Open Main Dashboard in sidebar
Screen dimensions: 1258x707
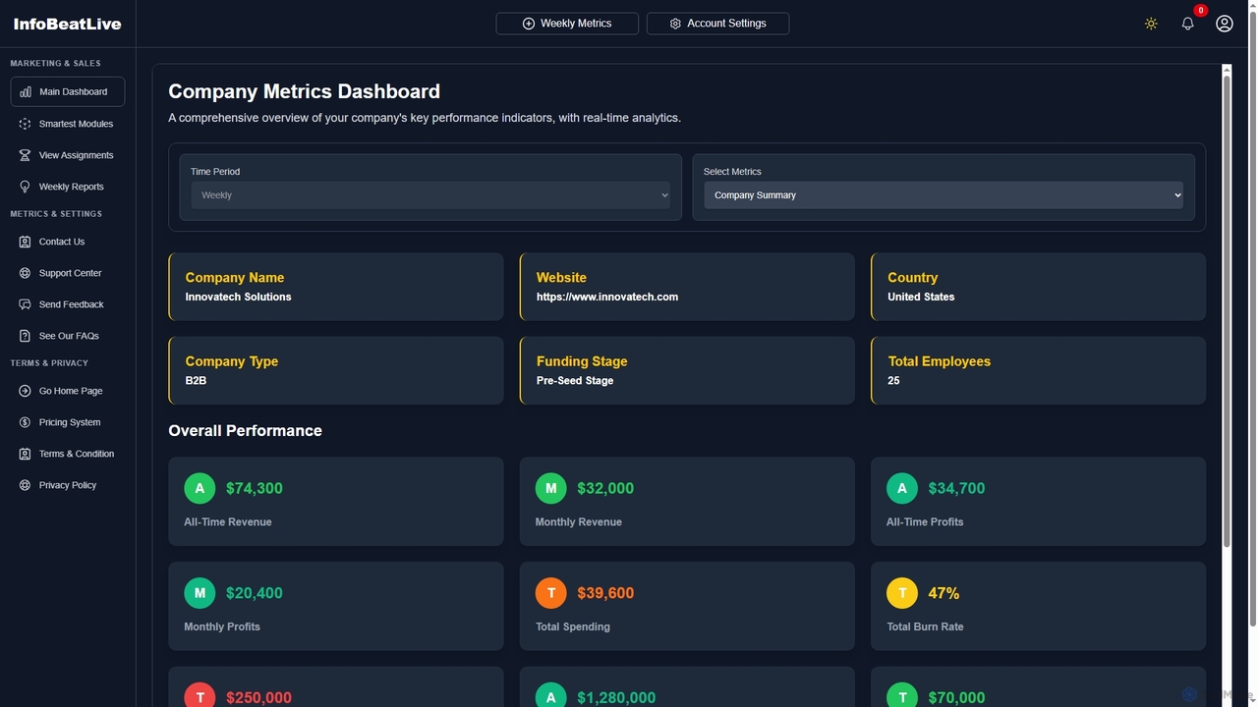pyautogui.click(x=68, y=91)
